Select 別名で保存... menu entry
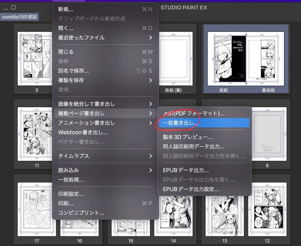This screenshot has width=301, height=246. [106, 71]
